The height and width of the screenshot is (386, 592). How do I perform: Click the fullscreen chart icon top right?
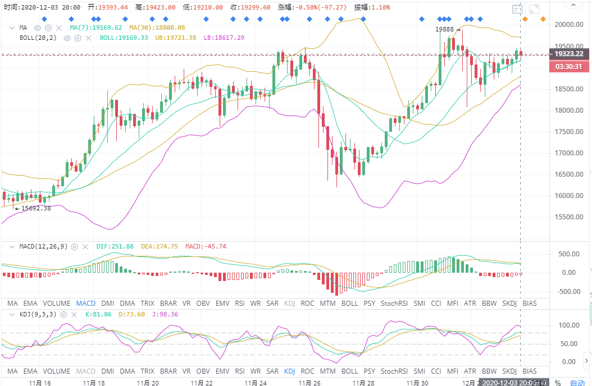[x=534, y=9]
